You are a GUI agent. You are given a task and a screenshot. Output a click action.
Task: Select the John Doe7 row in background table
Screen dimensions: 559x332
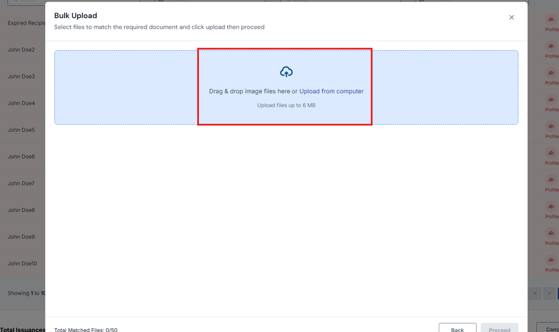click(22, 183)
